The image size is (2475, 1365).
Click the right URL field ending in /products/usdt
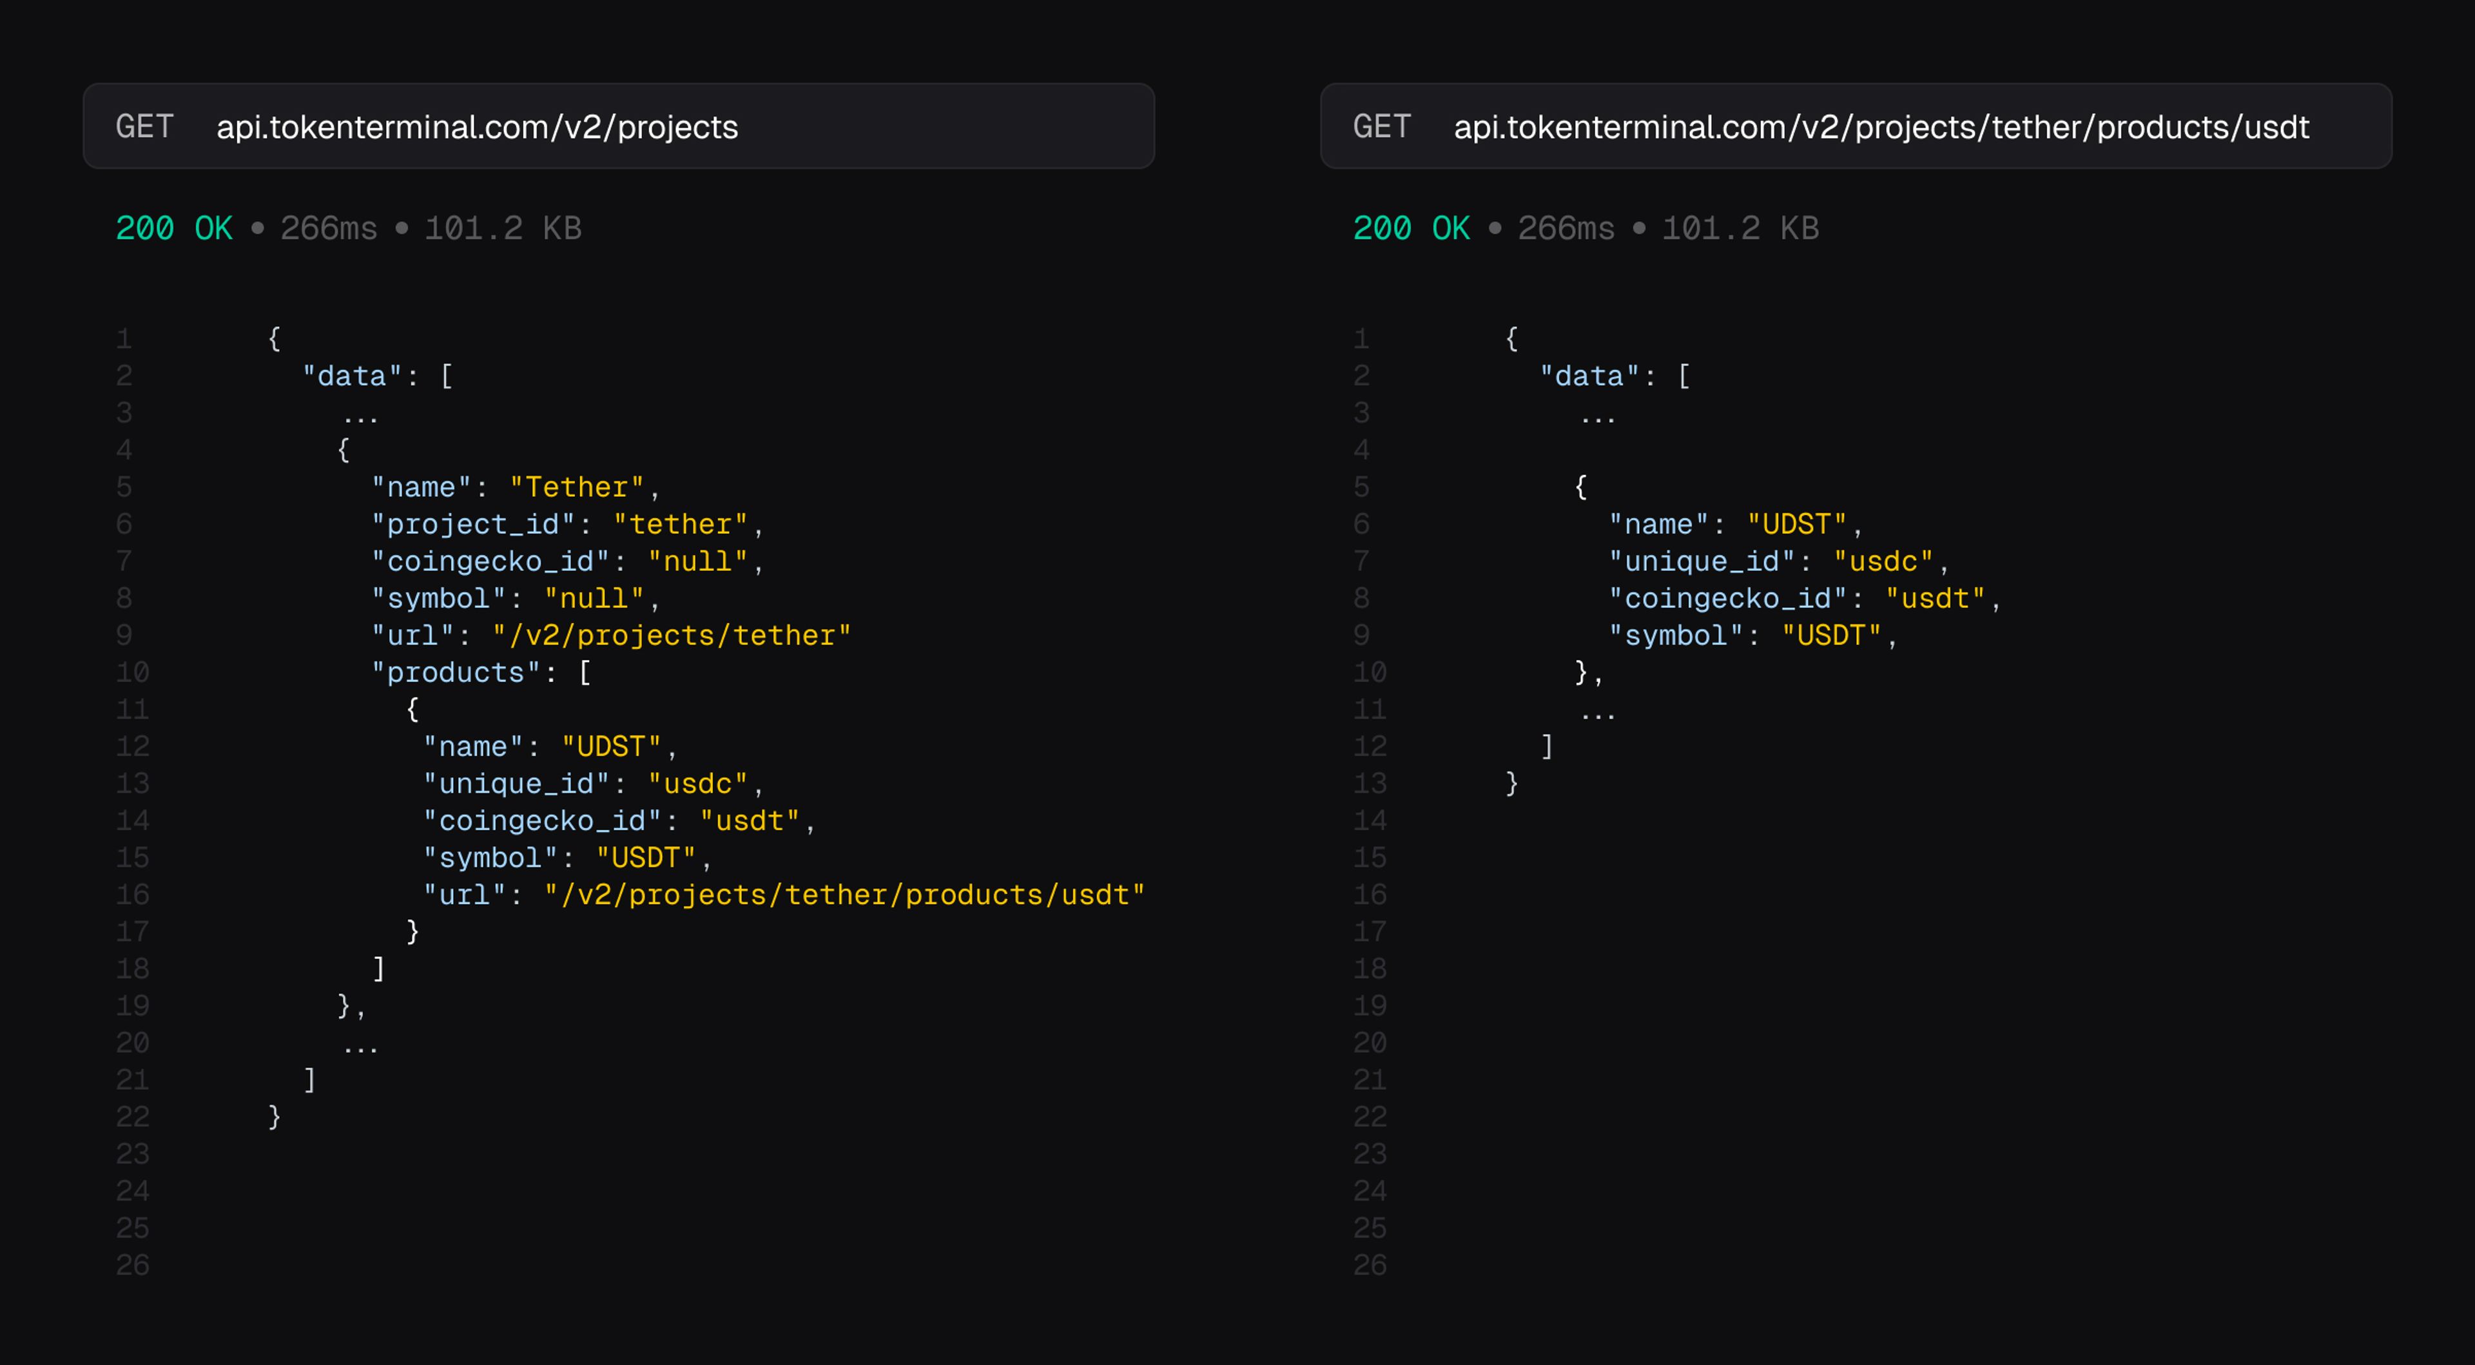point(1880,127)
